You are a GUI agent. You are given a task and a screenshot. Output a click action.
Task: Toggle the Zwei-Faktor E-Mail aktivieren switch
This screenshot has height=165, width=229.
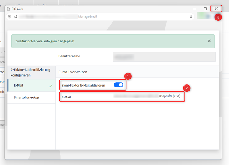[x=118, y=85]
